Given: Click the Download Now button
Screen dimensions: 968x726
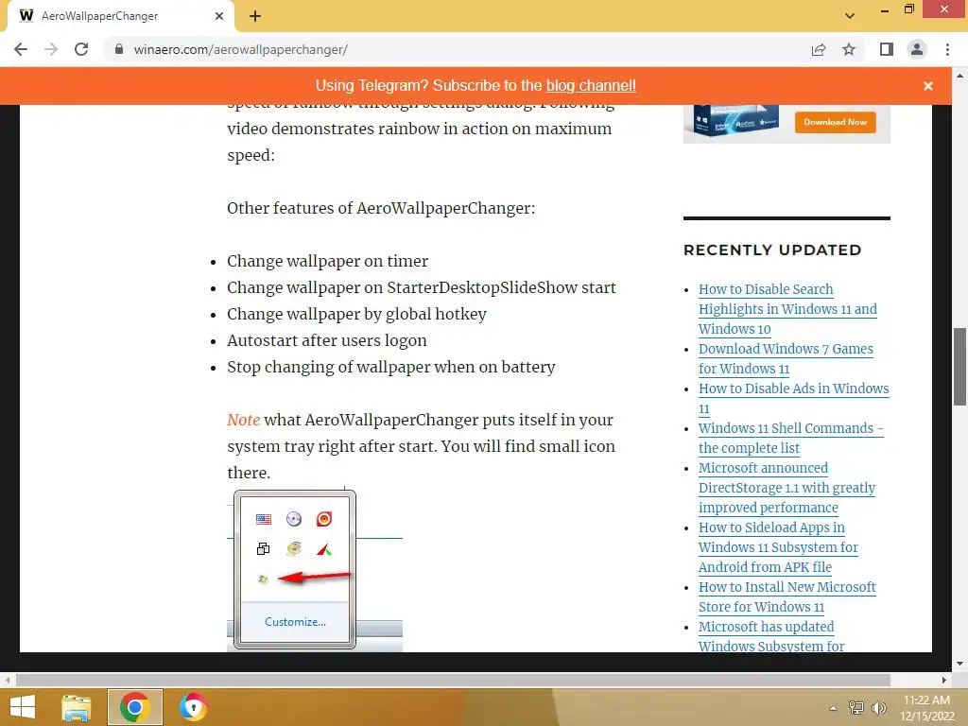Looking at the screenshot, I should point(835,122).
